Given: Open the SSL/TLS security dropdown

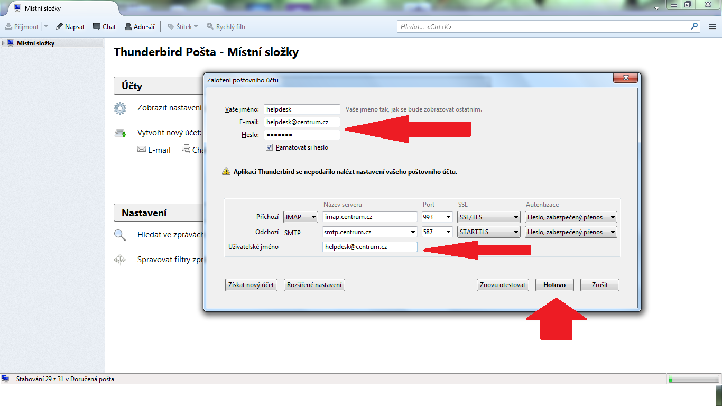Looking at the screenshot, I should click(489, 217).
